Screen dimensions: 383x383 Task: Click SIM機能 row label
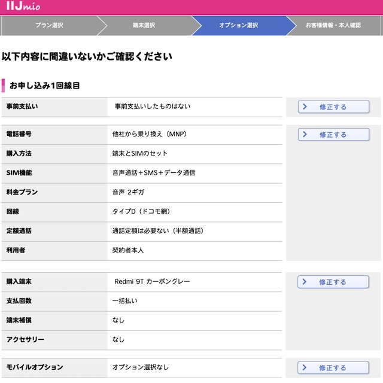pyautogui.click(x=19, y=173)
